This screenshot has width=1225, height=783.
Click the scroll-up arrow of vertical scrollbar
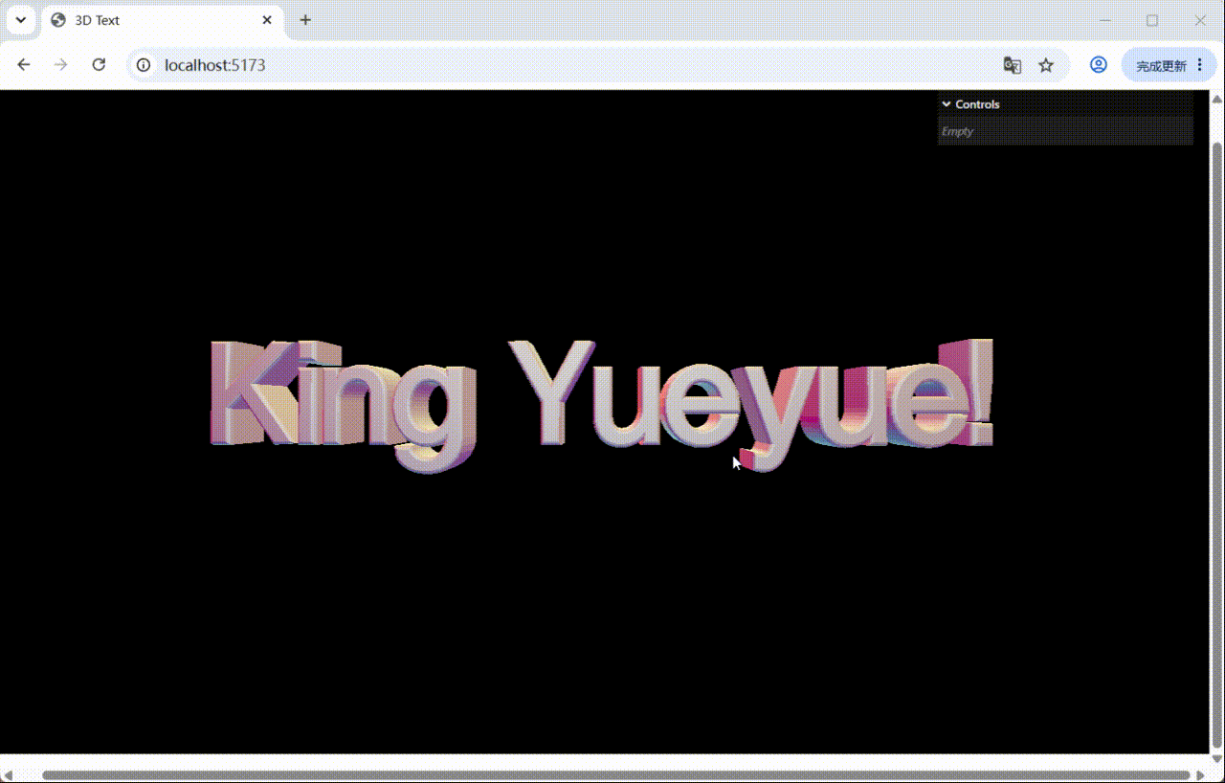[1217, 99]
